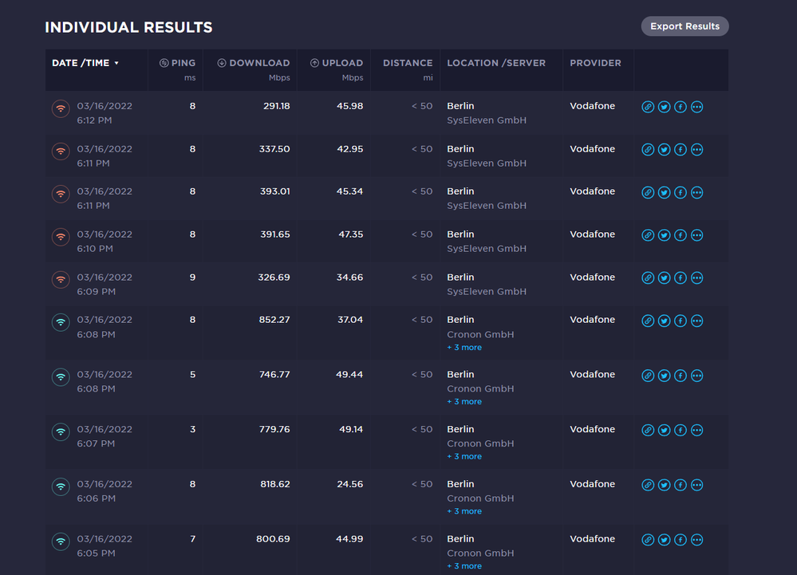The image size is (797, 575).
Task: Expand additional servers for the 6:05 PM test
Action: click(464, 565)
